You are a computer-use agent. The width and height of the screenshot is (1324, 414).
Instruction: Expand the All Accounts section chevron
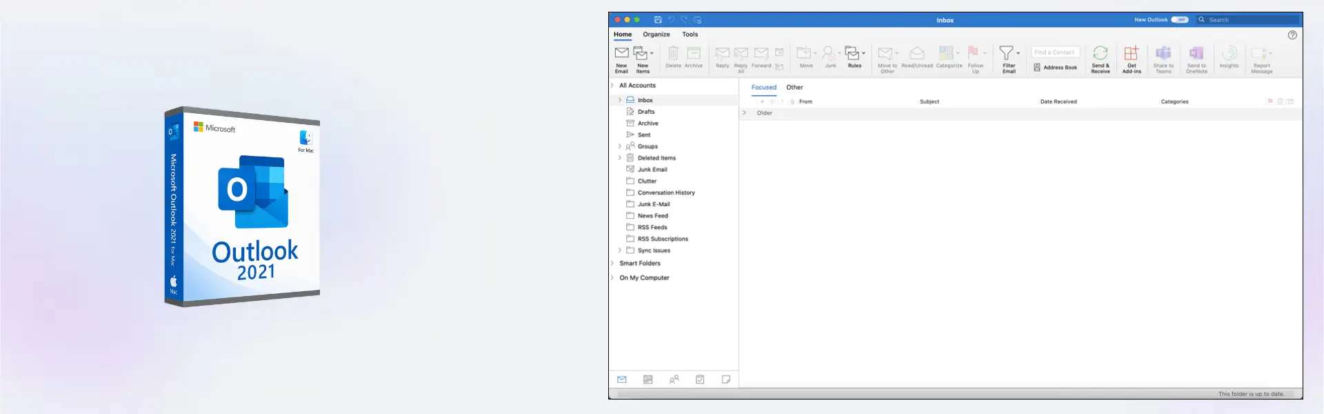pos(612,86)
